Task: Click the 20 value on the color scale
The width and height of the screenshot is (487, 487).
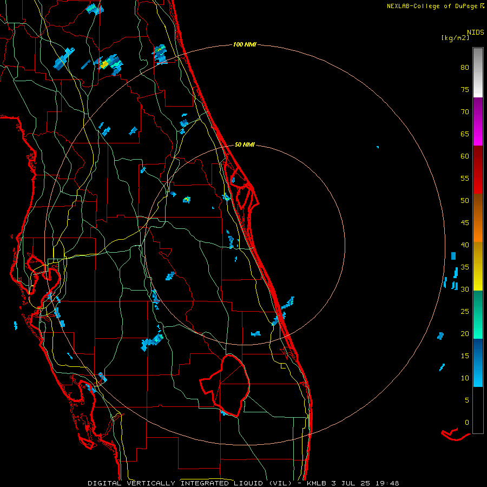Action: (x=465, y=334)
